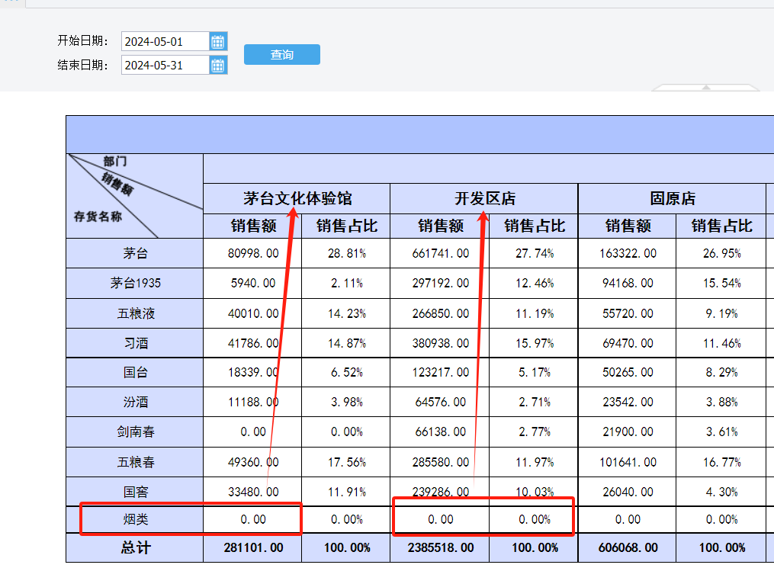This screenshot has width=774, height=584.
Task: Click the cell with value 26040.00
Action: pyautogui.click(x=628, y=492)
